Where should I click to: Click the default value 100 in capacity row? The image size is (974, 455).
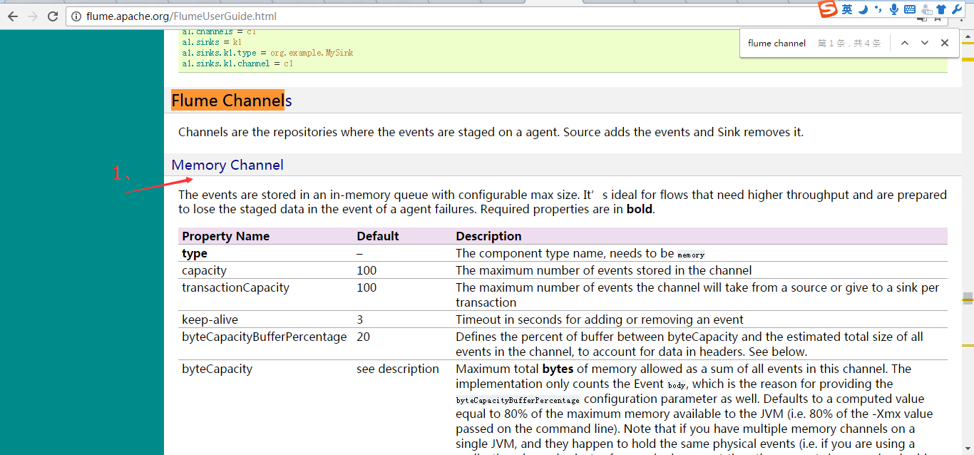366,270
